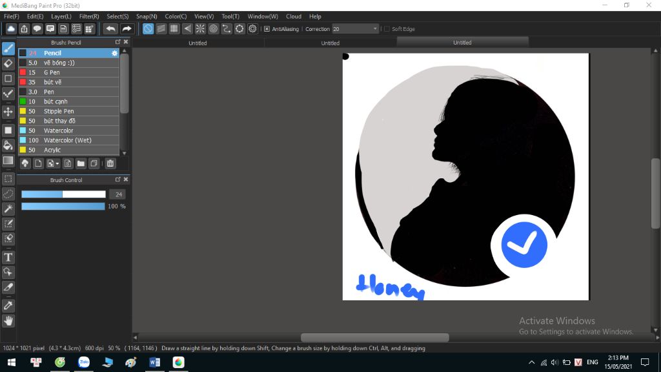The height and width of the screenshot is (372, 661).
Task: Select the G Pen brush
Action: [68, 72]
